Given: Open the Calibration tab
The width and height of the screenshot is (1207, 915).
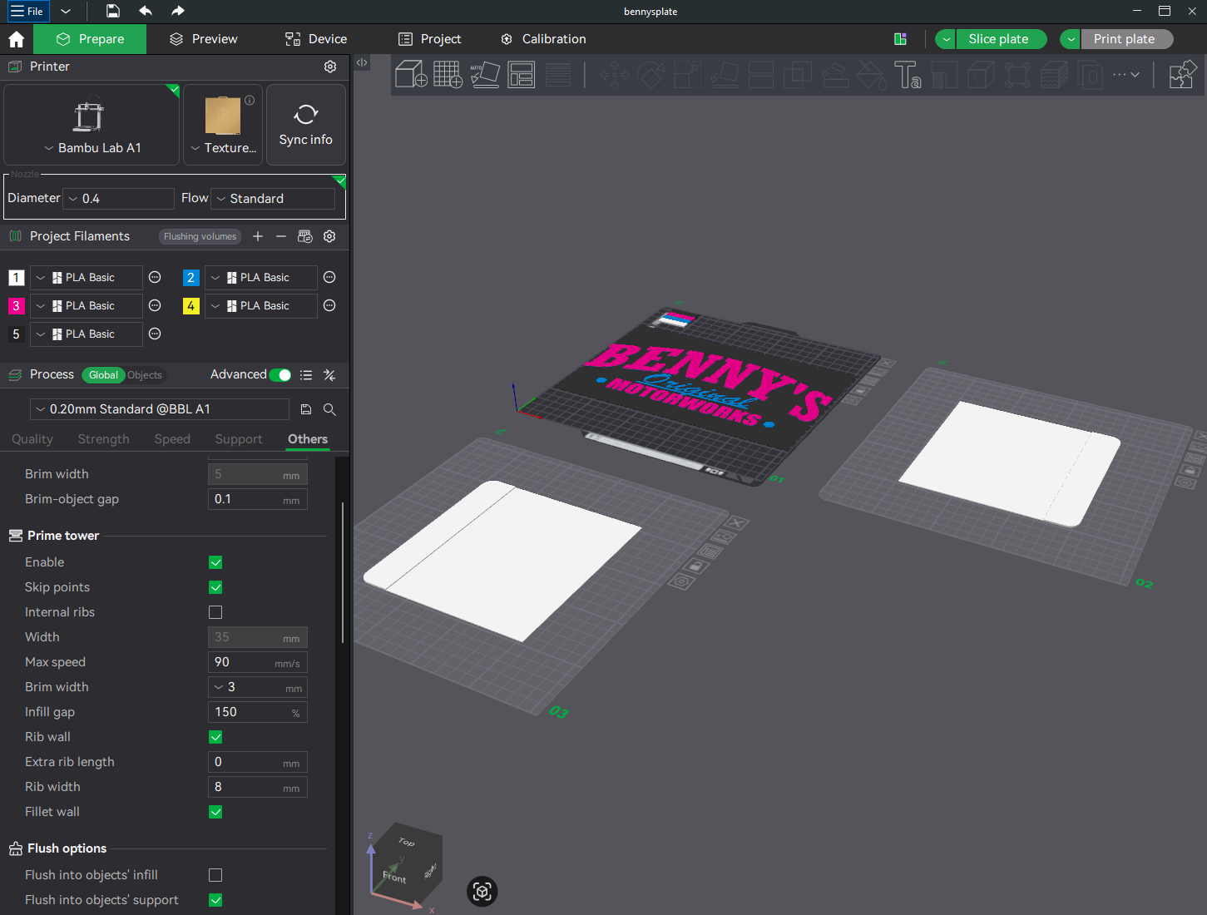Looking at the screenshot, I should (543, 39).
